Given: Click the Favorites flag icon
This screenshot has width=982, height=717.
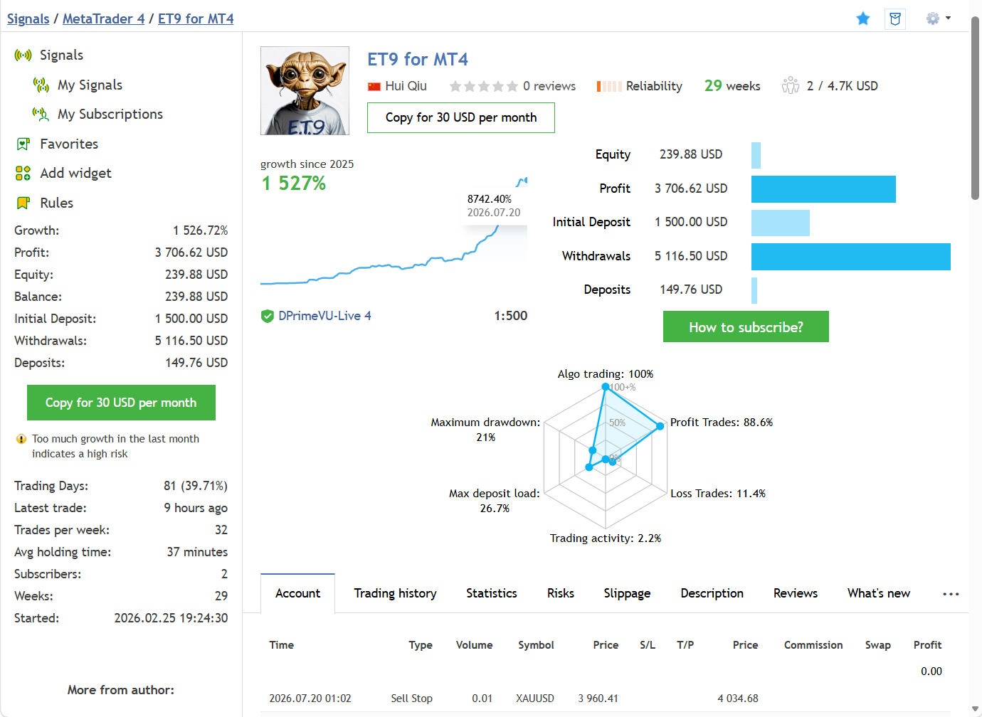Looking at the screenshot, I should click(x=23, y=144).
